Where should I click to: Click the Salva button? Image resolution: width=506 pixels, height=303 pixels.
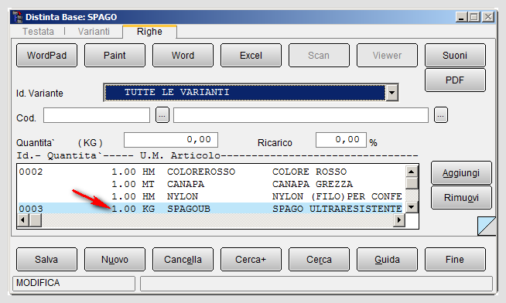(x=46, y=259)
